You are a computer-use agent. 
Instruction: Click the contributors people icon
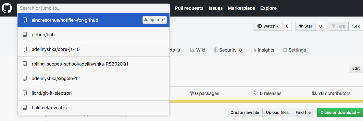314,93
